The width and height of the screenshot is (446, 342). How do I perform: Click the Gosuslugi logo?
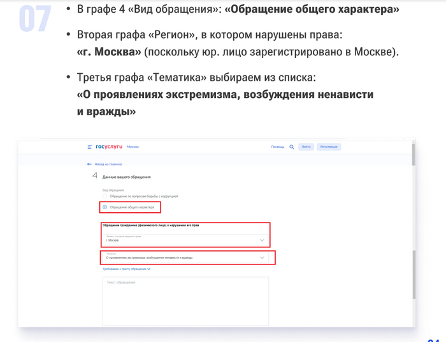click(x=109, y=147)
